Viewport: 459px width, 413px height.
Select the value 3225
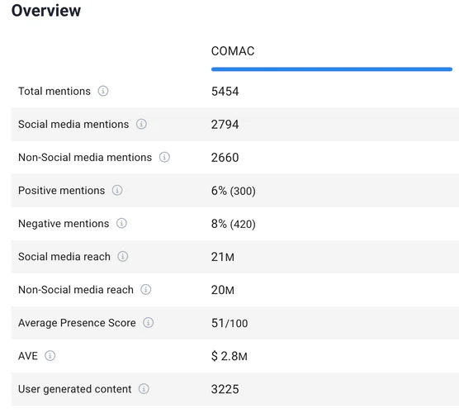(x=225, y=389)
